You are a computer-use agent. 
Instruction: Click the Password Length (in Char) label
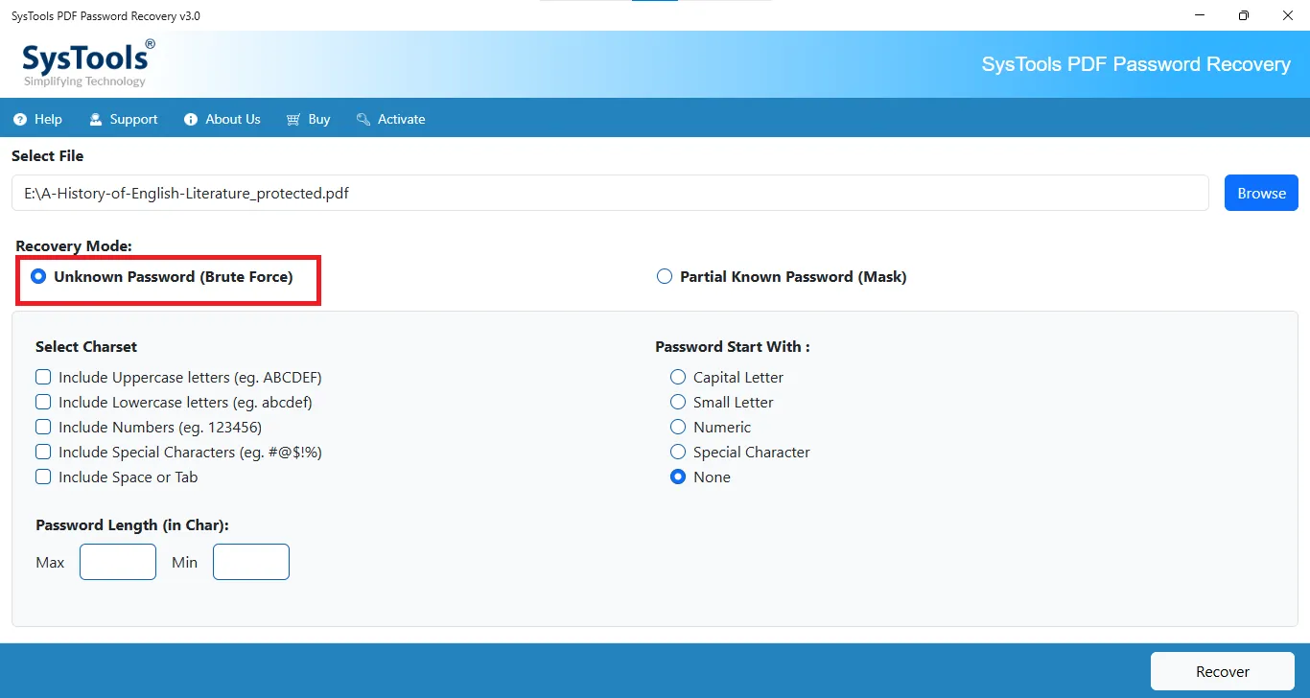point(132,524)
